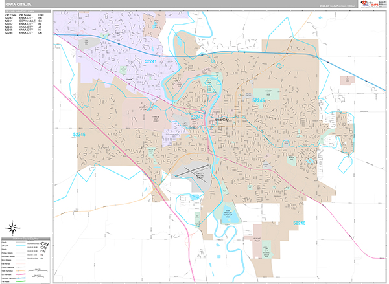The height and width of the screenshot is (284, 389).
Task: Select the 52240 Iowa City index row
Action: (x=26, y=17)
